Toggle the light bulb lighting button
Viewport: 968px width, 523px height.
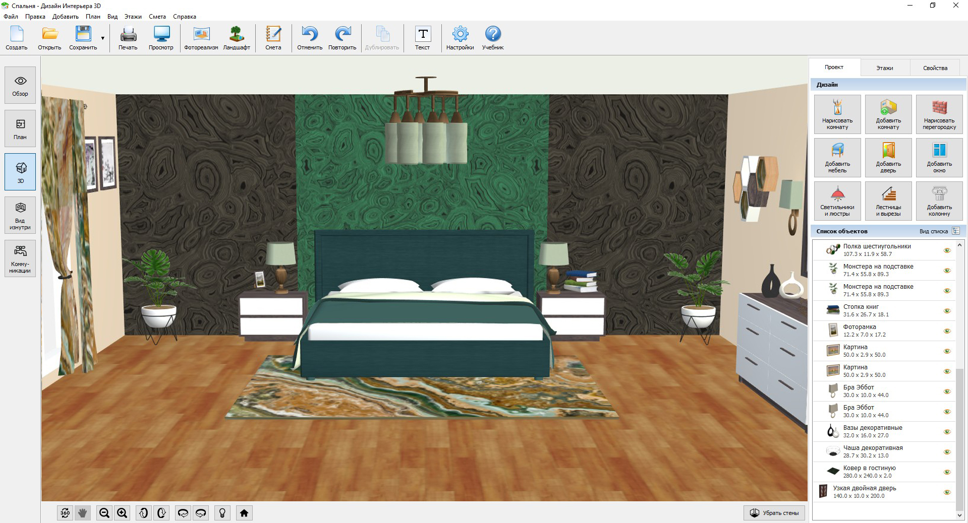(x=222, y=513)
